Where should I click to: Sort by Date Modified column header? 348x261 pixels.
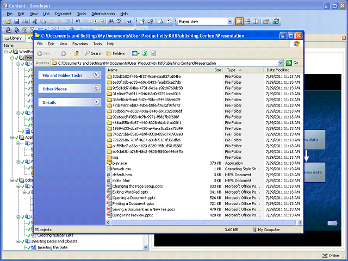tap(283, 70)
